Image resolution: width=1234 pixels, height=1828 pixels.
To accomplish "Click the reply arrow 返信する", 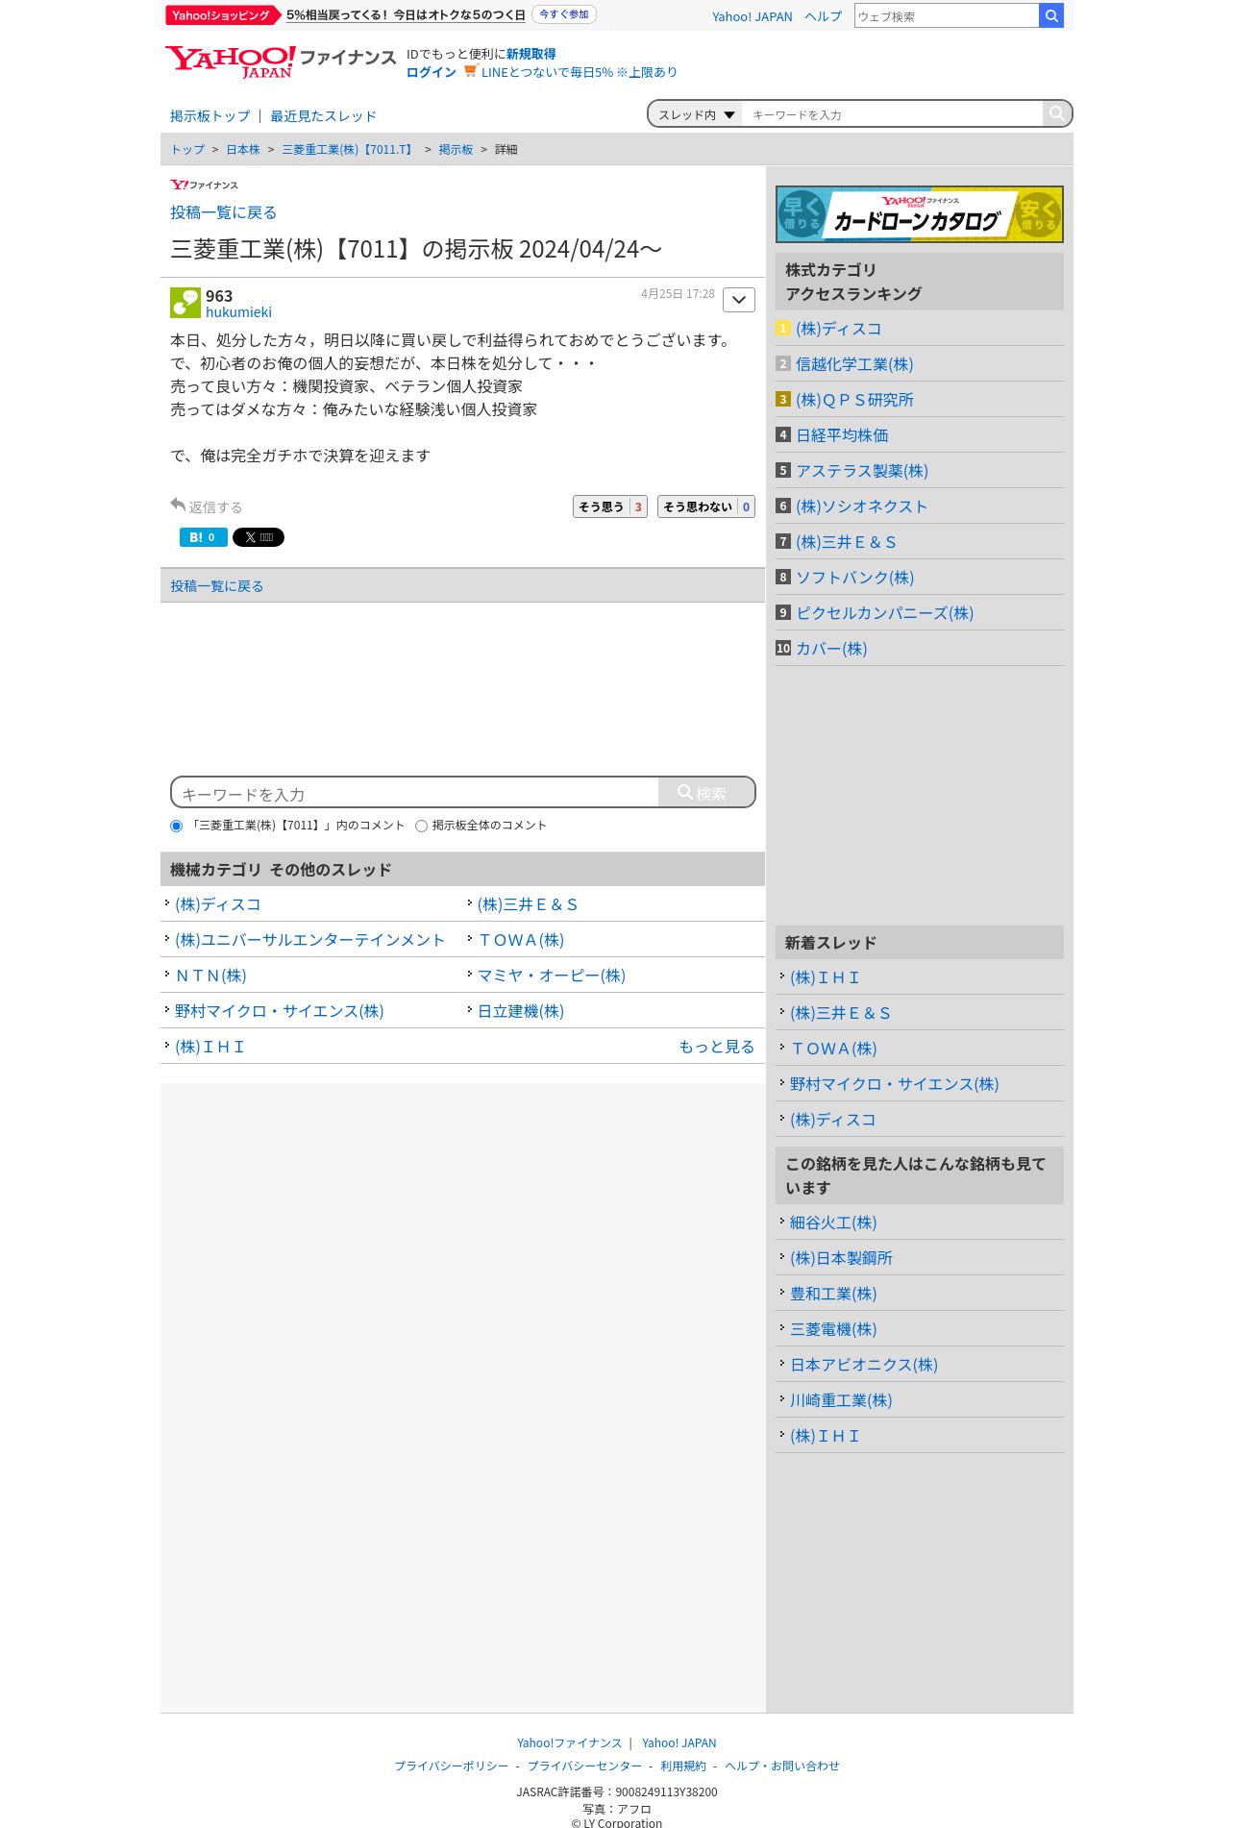I will tap(207, 506).
